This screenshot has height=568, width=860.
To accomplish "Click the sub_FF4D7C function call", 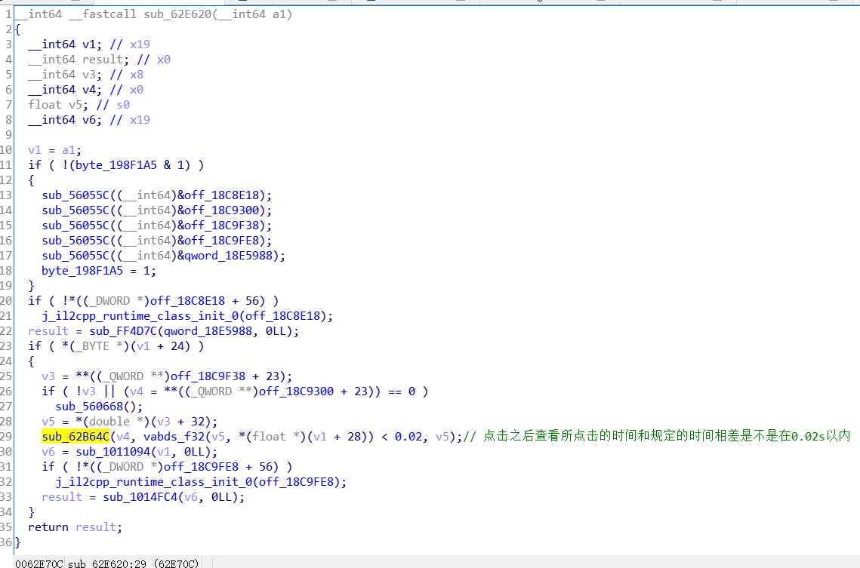I will tap(125, 330).
